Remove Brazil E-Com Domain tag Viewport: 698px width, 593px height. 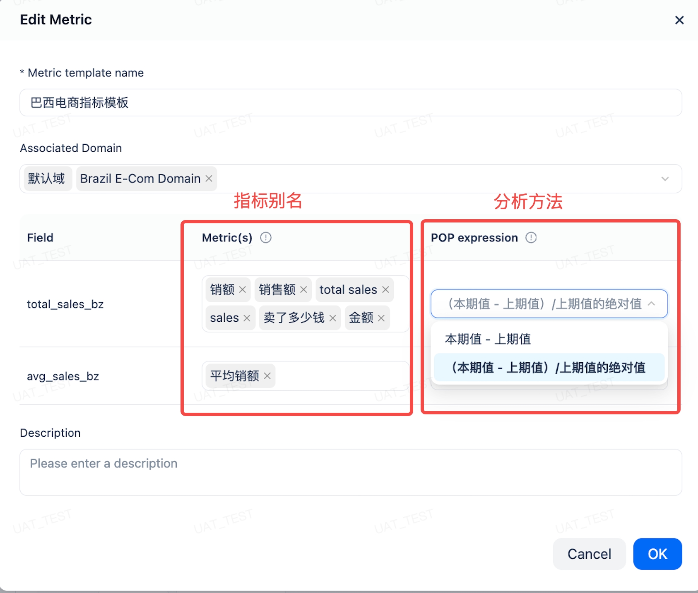pyautogui.click(x=209, y=179)
